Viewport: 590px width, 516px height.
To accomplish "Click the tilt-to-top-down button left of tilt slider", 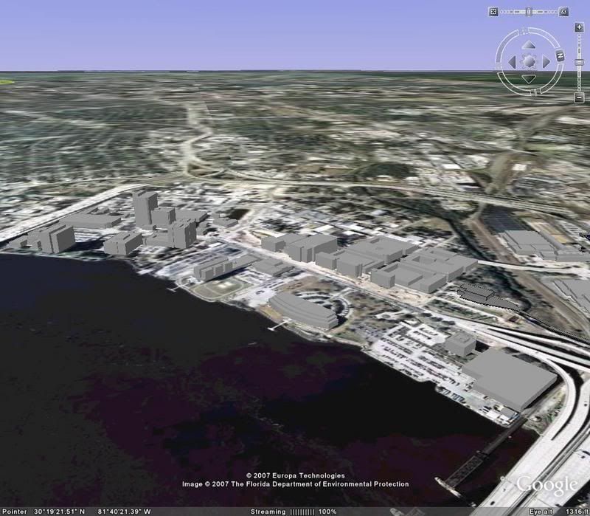I will coord(493,12).
